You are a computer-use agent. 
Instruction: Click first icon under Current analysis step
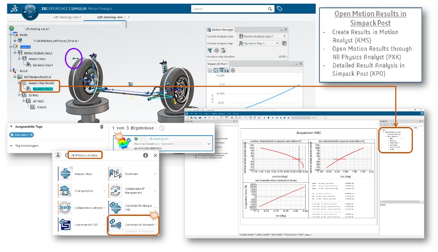tap(210, 50)
